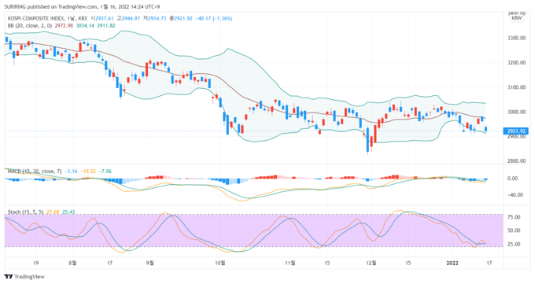Click the 8월 time axis label
The image size is (535, 284).
[72, 263]
